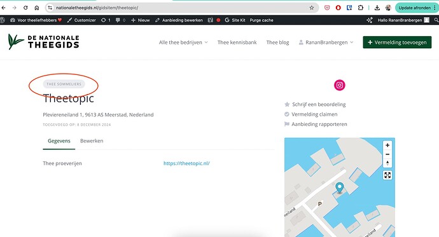This screenshot has width=439, height=237.
Task: Reload the browser page
Action: click(25, 8)
